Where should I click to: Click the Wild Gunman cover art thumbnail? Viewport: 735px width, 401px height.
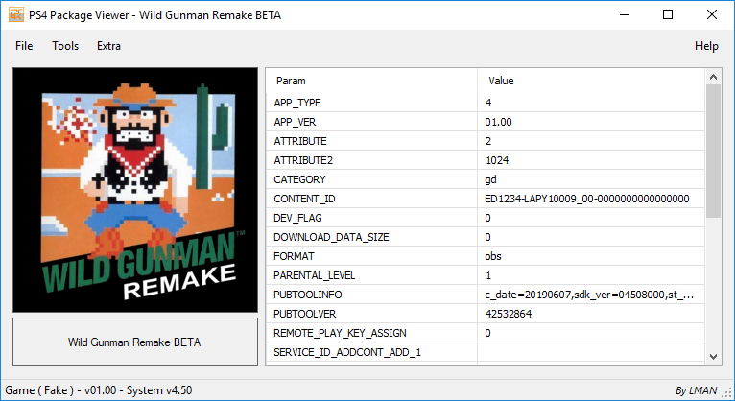point(135,190)
